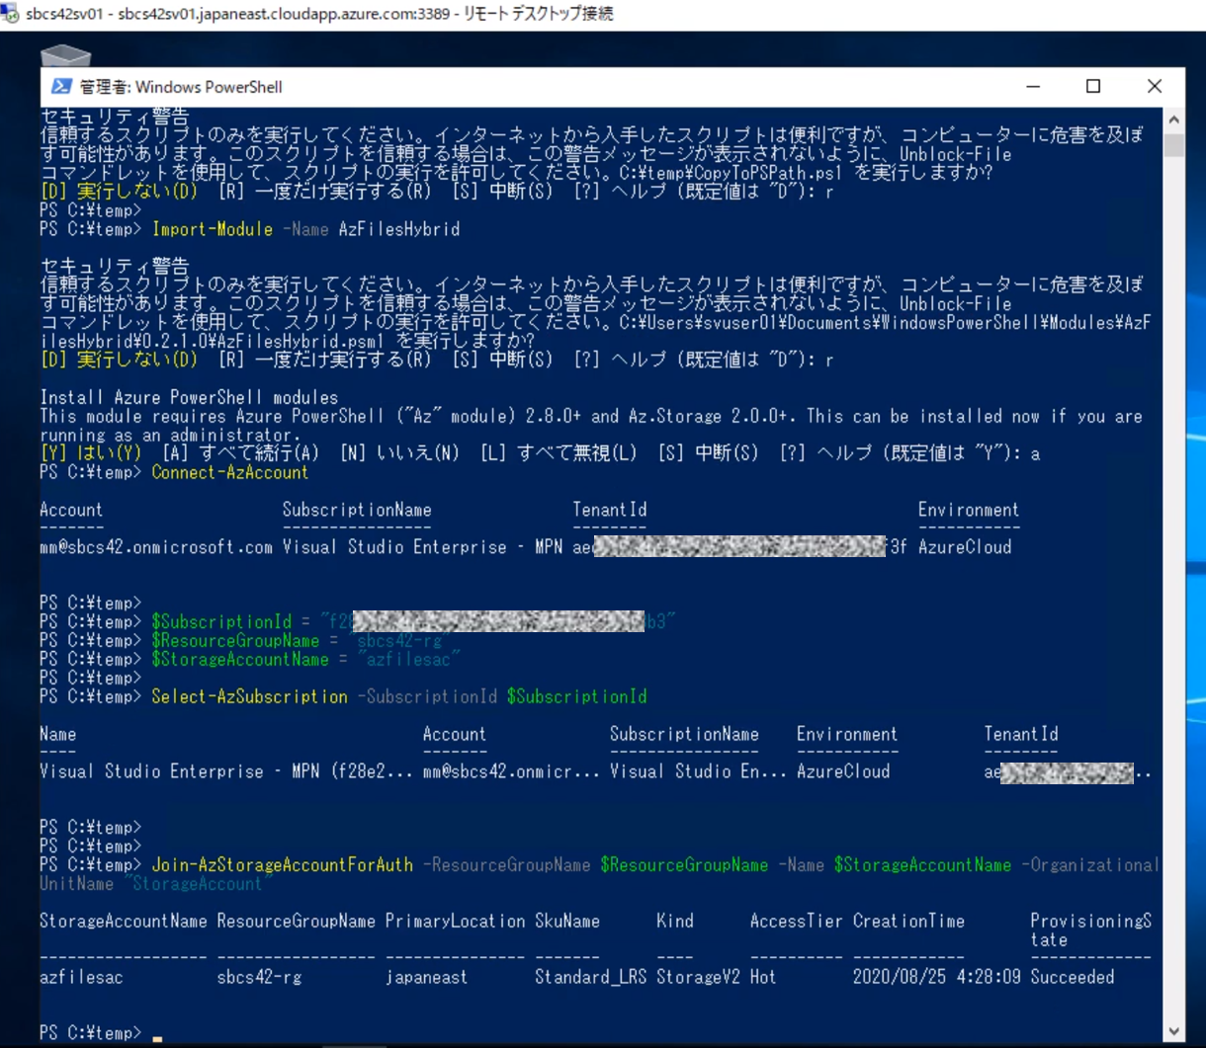Click the 'japaneast' primary location value

click(427, 977)
